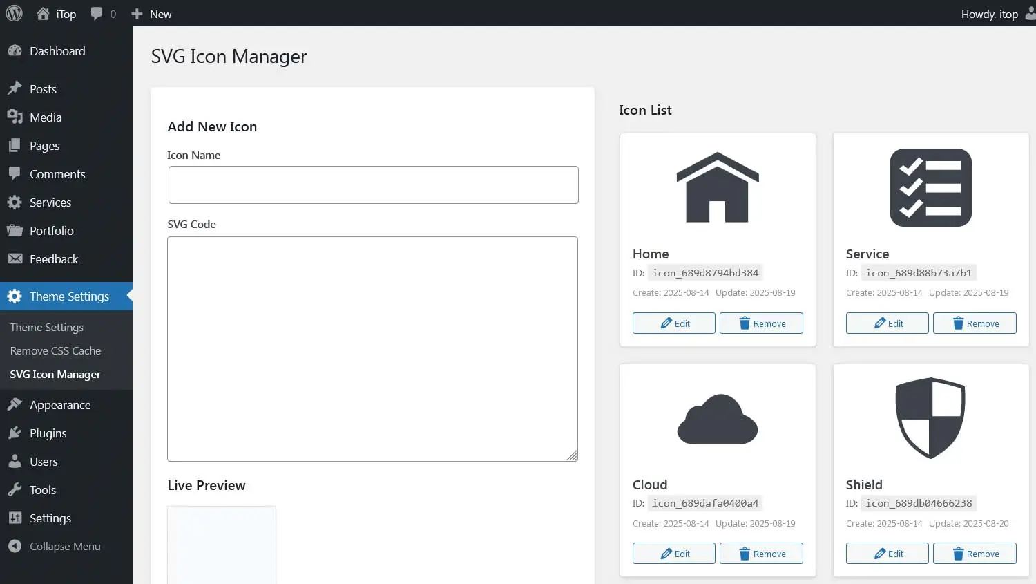Open the Media library menu
The image size is (1036, 584).
(66, 117)
